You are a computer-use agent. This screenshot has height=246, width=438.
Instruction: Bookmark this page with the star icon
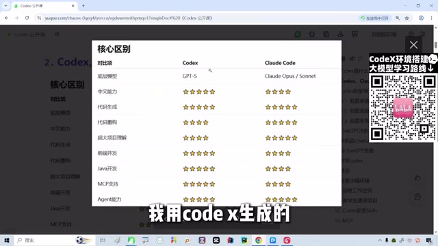[x=407, y=18]
